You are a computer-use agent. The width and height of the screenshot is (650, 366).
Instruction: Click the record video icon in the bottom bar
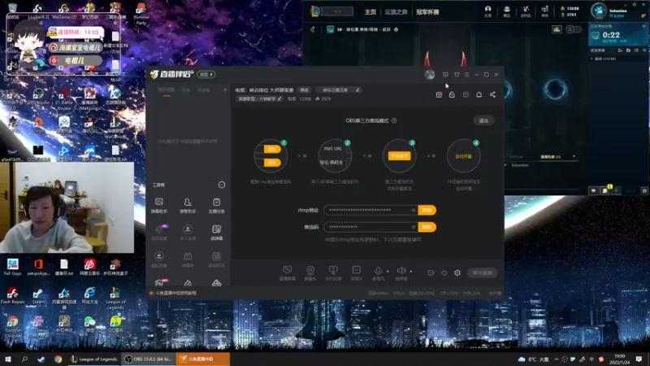point(431,272)
